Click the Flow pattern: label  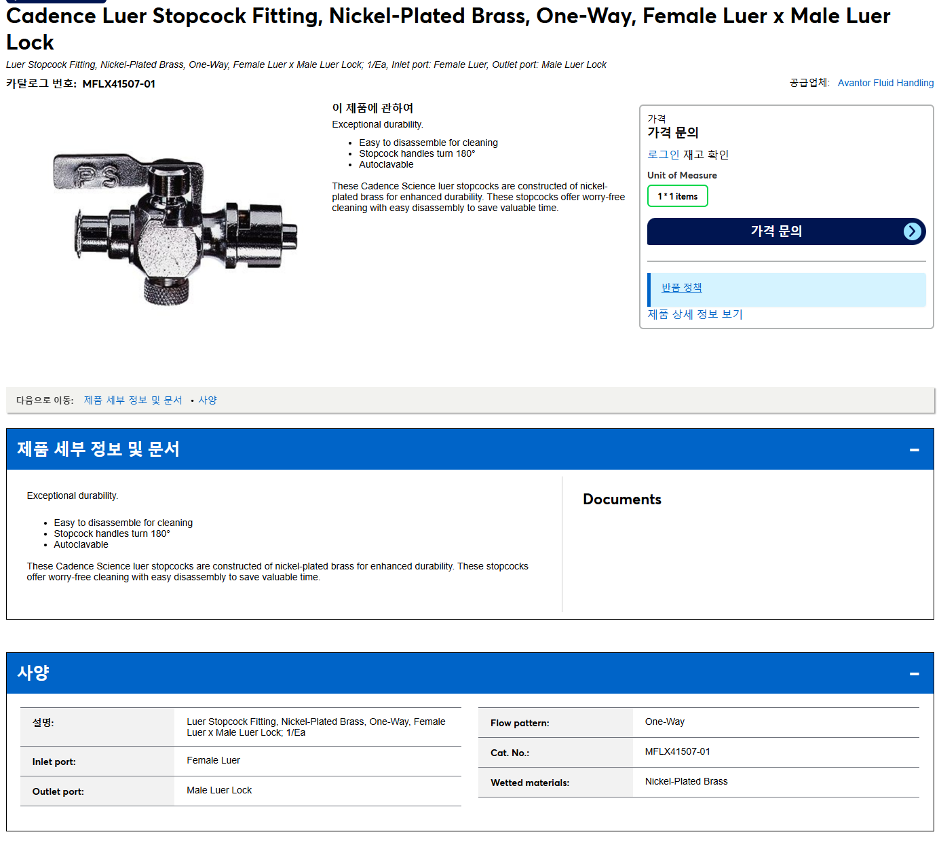coord(520,724)
